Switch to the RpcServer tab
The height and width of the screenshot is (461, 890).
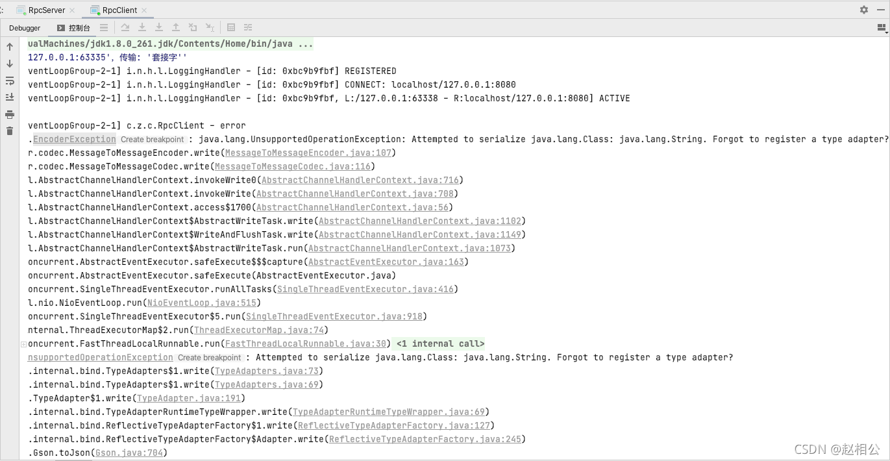46,10
